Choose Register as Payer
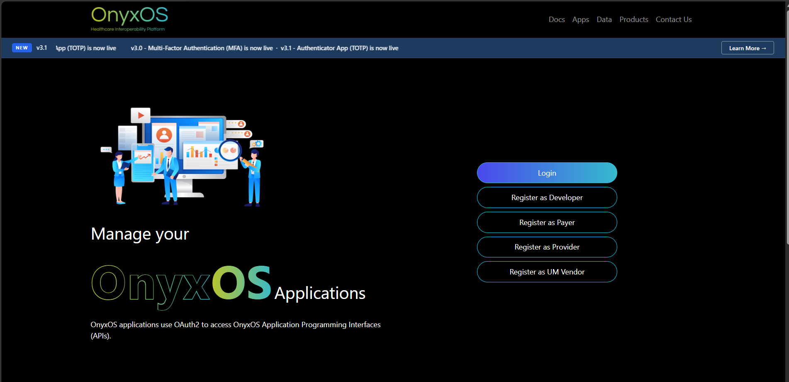 click(547, 223)
